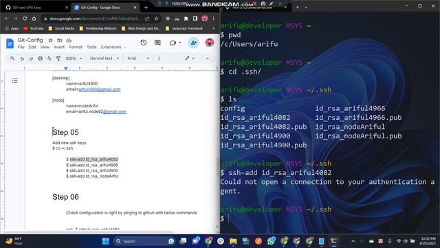Open terminal profiles dropdown arrow
This screenshot has width=440, height=248.
306,8
